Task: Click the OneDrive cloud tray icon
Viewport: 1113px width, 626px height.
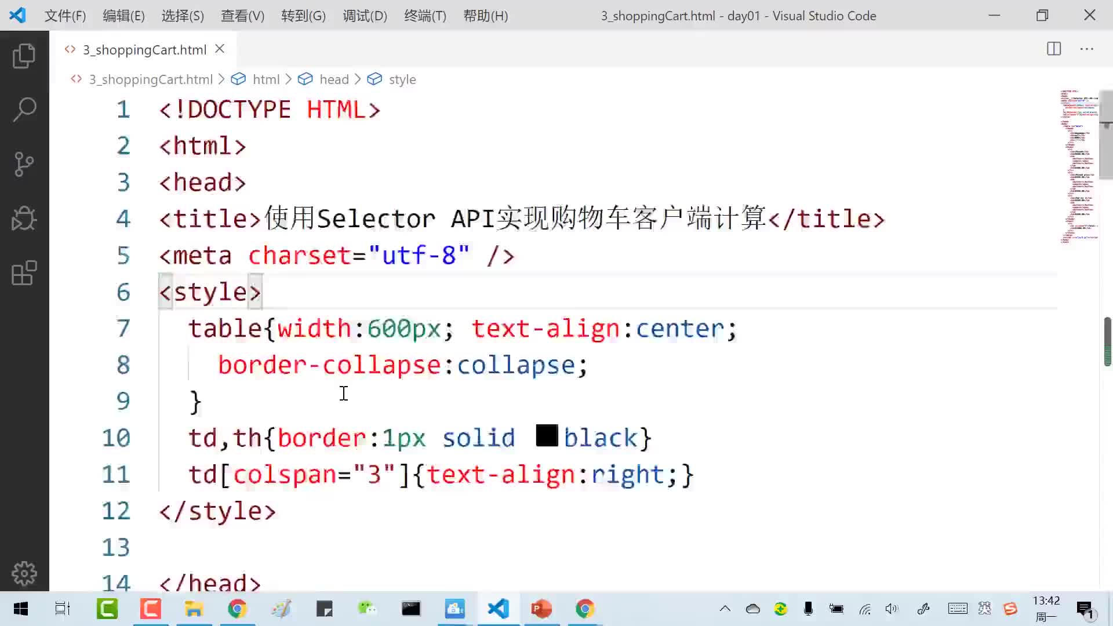Action: point(752,609)
